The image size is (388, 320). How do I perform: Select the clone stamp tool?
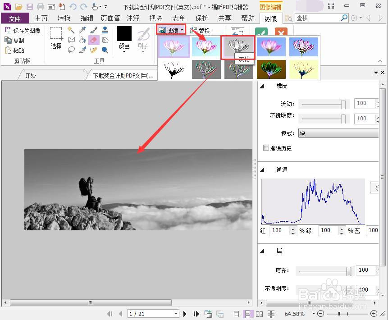(105, 30)
